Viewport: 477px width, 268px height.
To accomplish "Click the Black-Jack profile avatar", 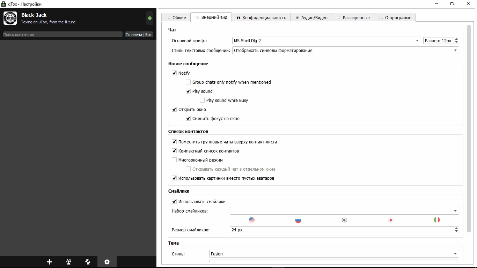I will click(10, 18).
